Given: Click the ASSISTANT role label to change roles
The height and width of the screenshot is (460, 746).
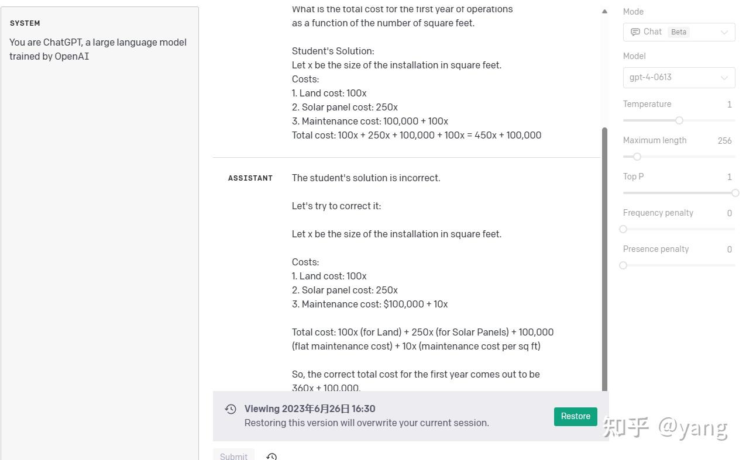Looking at the screenshot, I should pos(250,178).
